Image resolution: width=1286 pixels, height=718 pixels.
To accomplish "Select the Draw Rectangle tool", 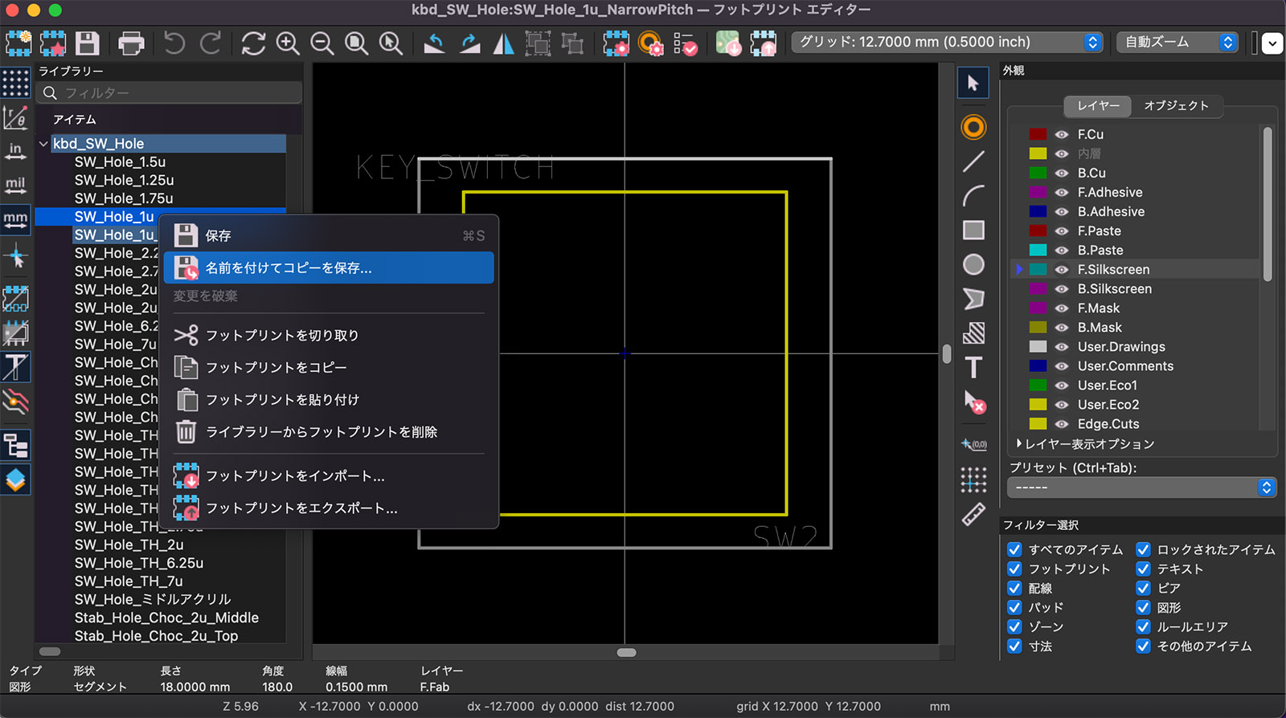I will (973, 230).
